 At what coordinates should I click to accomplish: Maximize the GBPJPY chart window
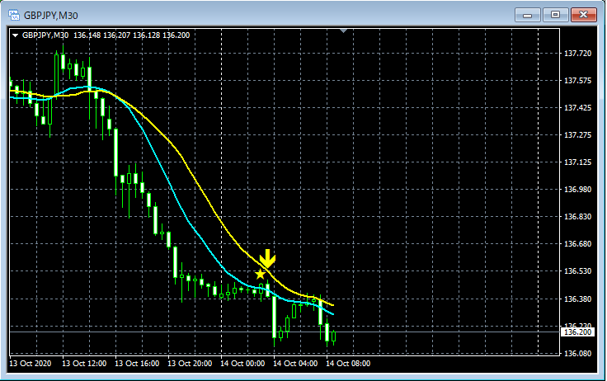[555, 15]
